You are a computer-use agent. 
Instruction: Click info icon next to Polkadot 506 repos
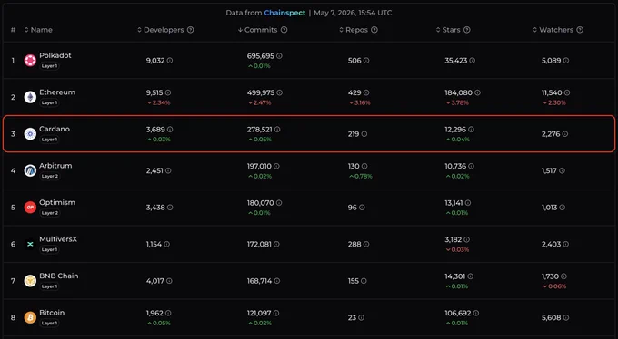click(366, 61)
